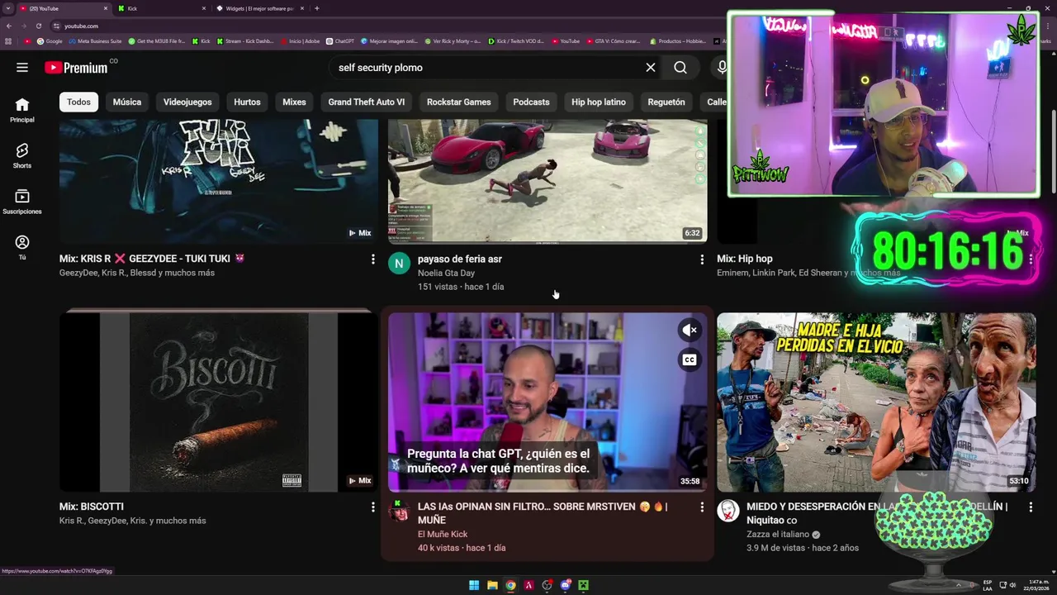Switch to the Widgets browser tab
The image size is (1057, 595).
point(259,8)
